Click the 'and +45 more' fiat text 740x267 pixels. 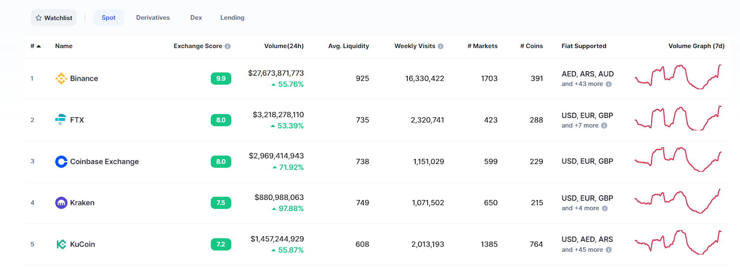point(582,250)
